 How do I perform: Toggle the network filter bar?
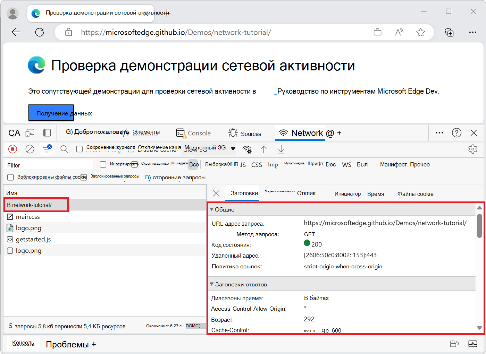click(47, 149)
